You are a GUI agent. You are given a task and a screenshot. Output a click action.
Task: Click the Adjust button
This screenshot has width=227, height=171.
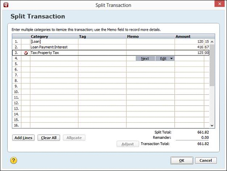coord(128,144)
